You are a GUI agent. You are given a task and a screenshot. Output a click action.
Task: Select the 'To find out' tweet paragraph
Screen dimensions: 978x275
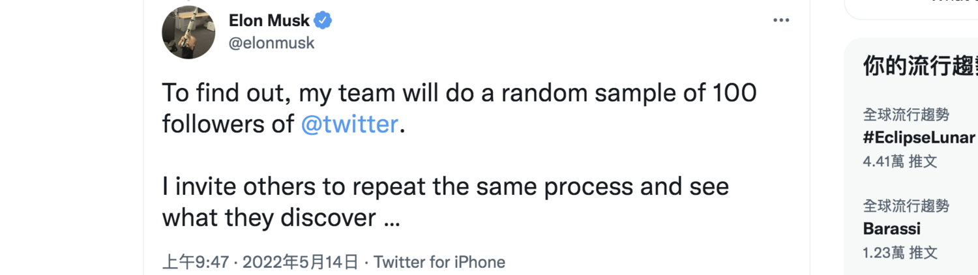tap(459, 109)
